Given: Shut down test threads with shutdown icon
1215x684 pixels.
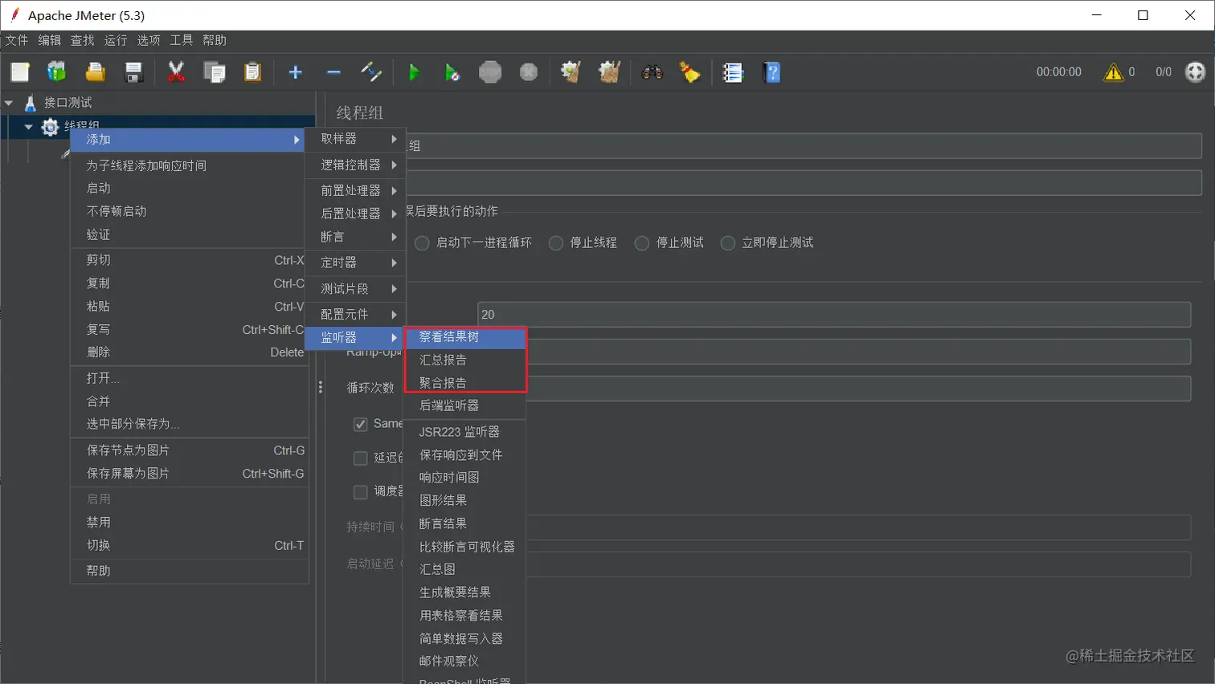Looking at the screenshot, I should click(x=529, y=72).
